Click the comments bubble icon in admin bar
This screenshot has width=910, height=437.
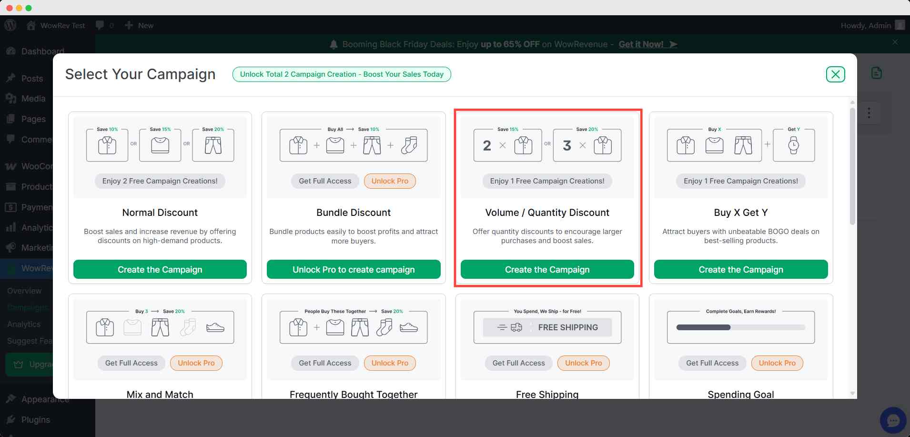[x=100, y=25]
